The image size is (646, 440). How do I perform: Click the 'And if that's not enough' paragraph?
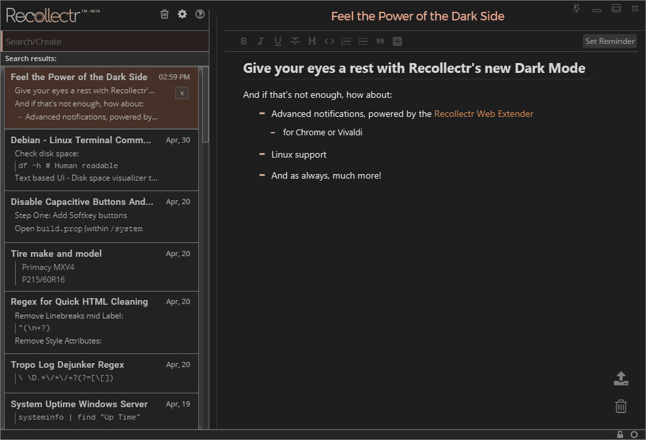point(317,95)
